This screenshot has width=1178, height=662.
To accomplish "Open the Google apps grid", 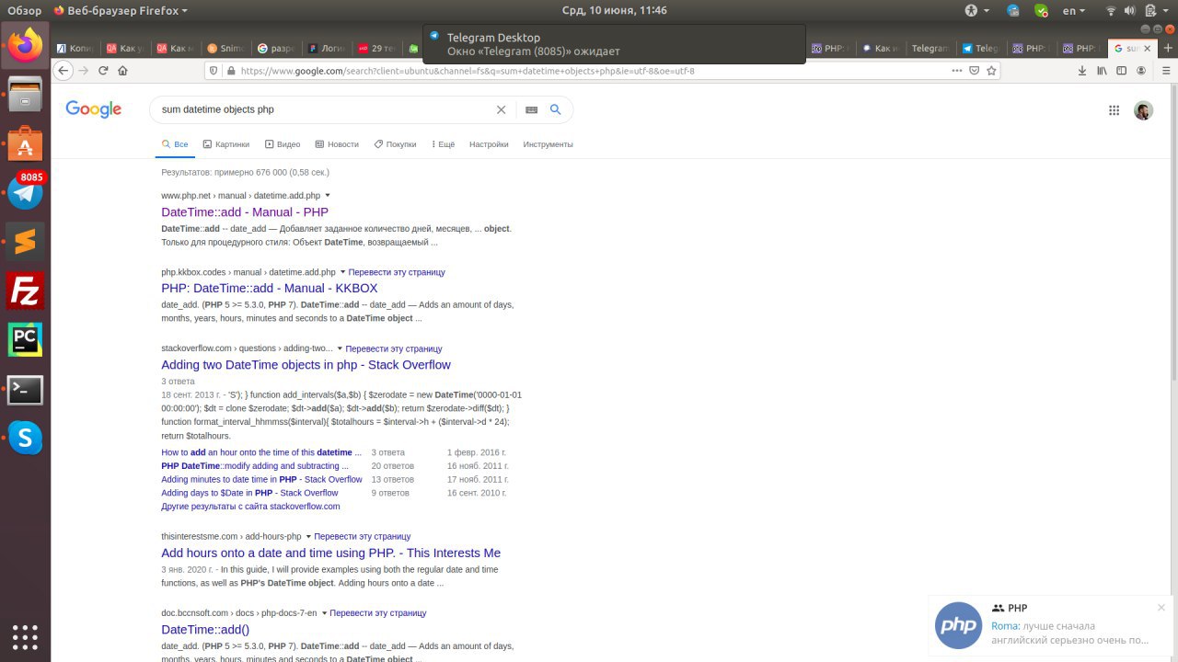I will (1114, 110).
